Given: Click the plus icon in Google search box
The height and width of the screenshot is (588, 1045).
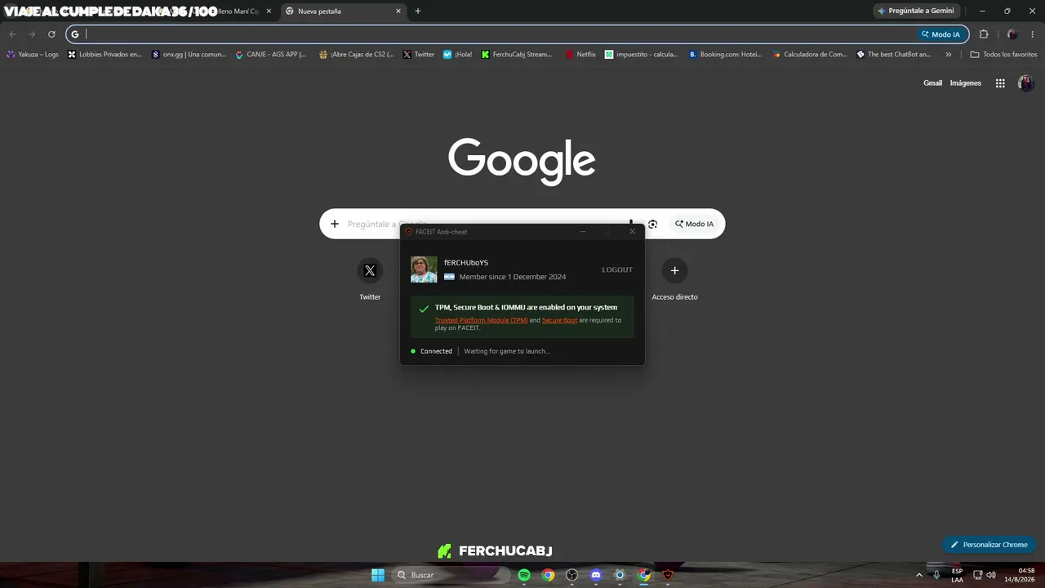Looking at the screenshot, I should [335, 224].
